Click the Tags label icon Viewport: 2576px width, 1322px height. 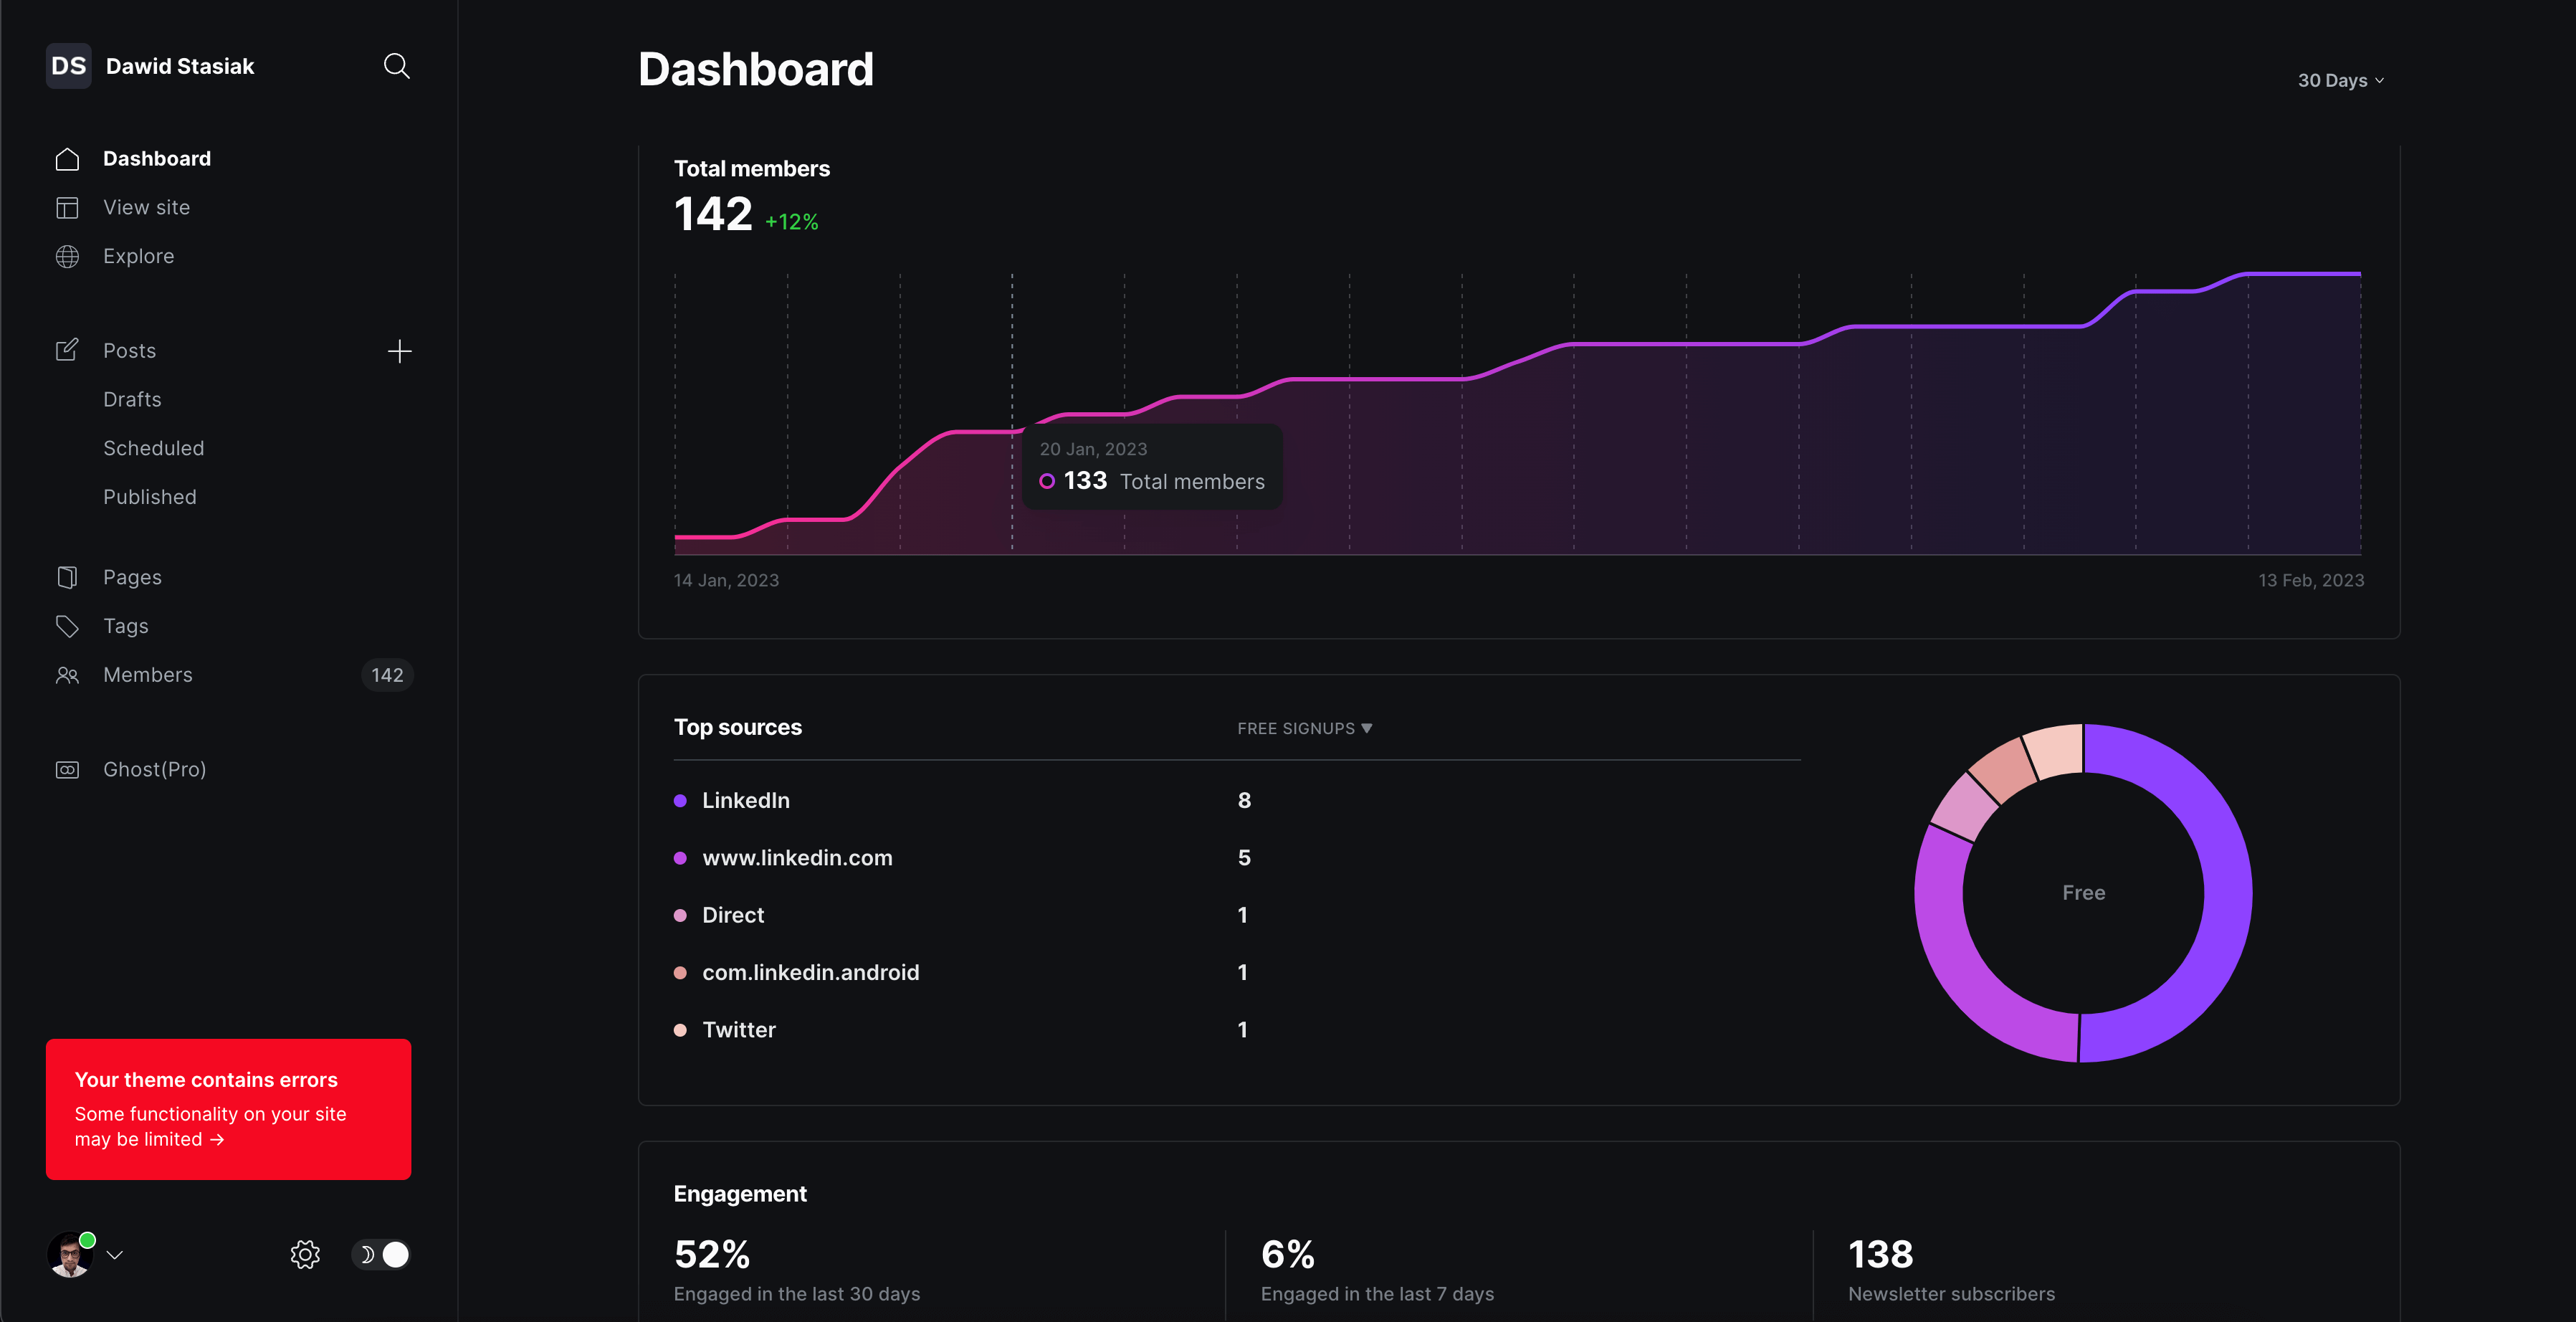point(67,626)
